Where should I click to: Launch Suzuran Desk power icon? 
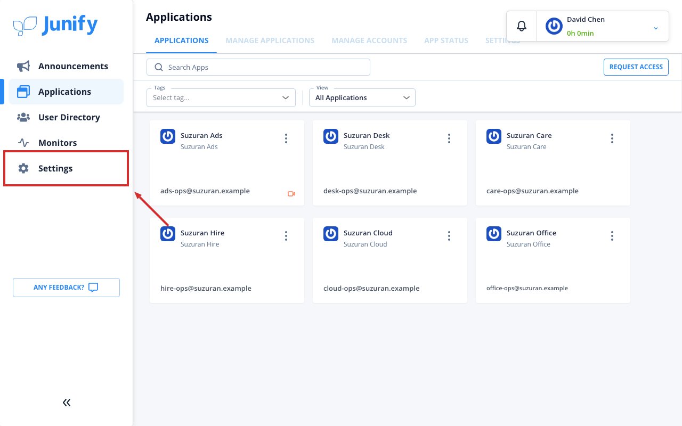[331, 136]
